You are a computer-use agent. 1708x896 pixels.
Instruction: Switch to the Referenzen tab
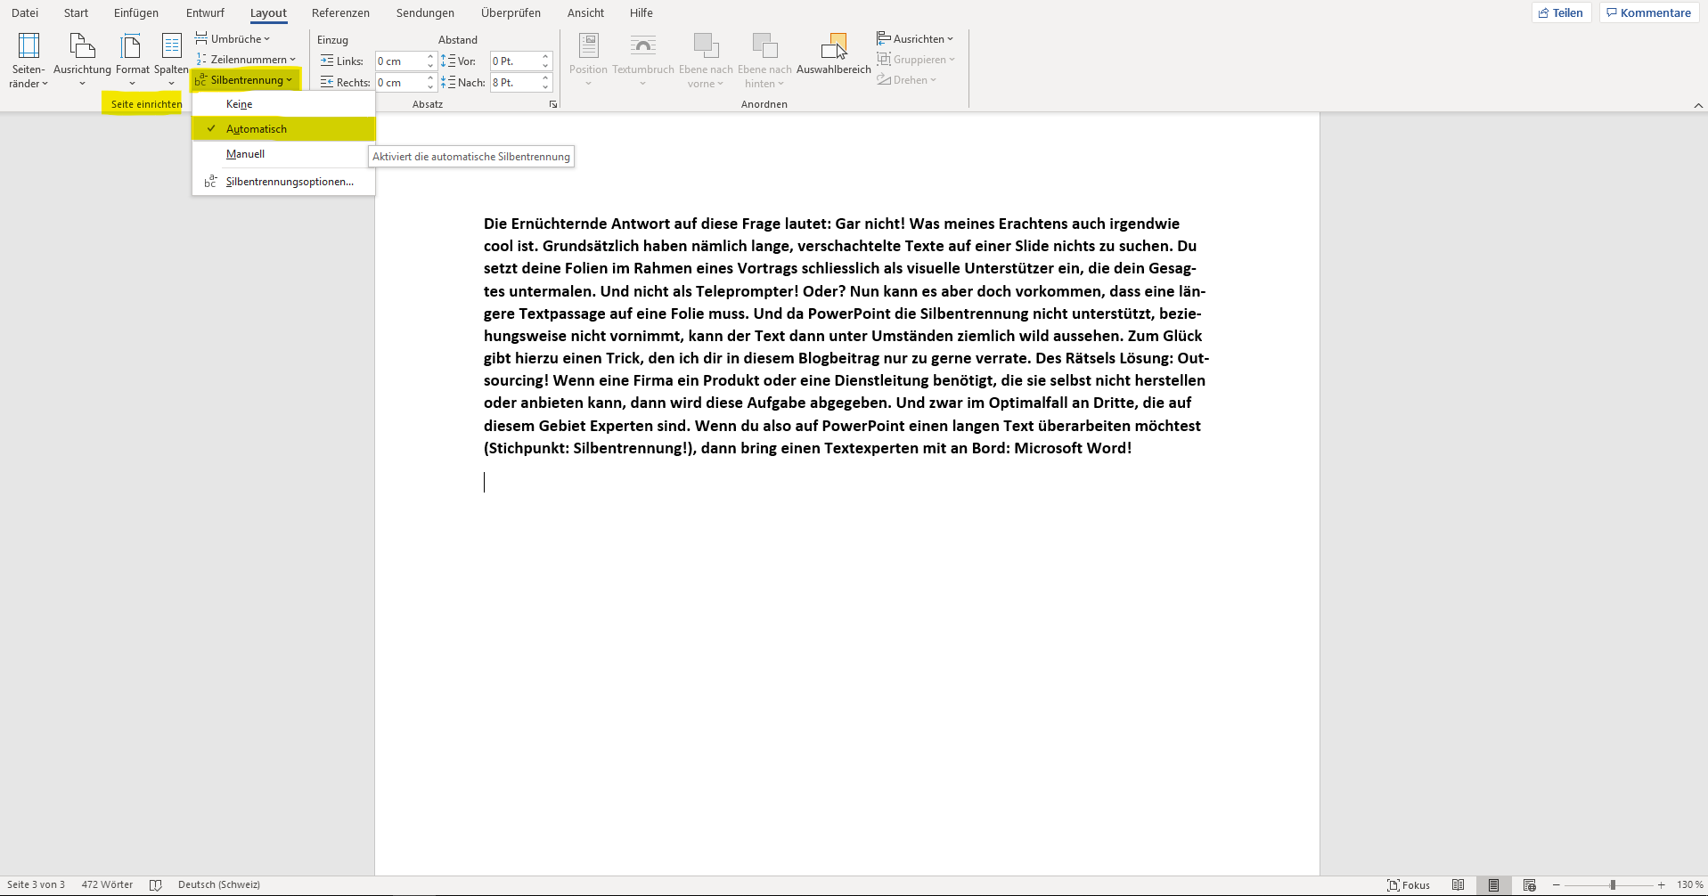340,13
